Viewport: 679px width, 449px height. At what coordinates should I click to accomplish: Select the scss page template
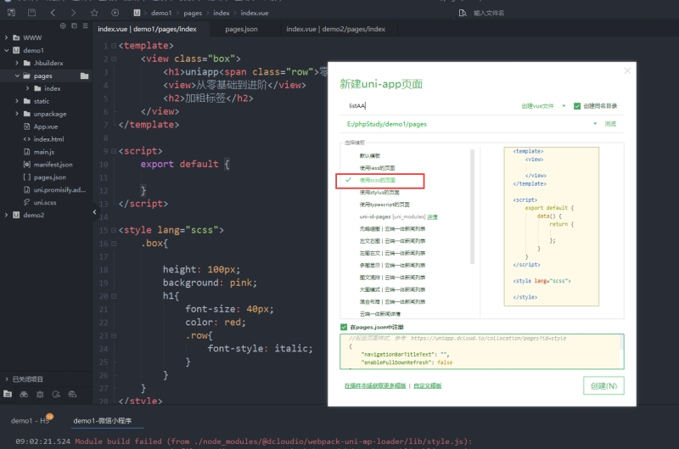point(377,180)
